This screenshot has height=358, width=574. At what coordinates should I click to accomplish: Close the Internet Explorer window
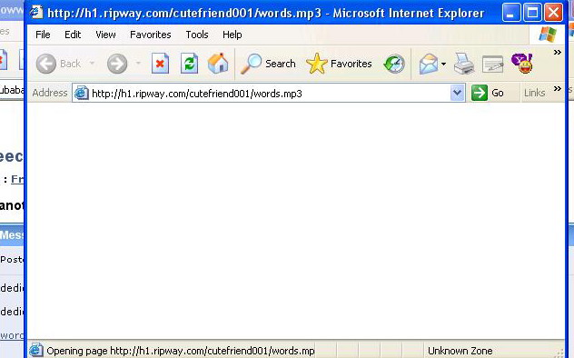pos(553,13)
